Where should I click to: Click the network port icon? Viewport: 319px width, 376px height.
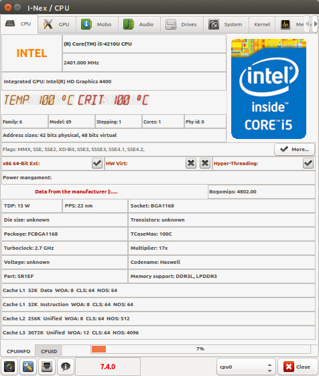point(47,367)
